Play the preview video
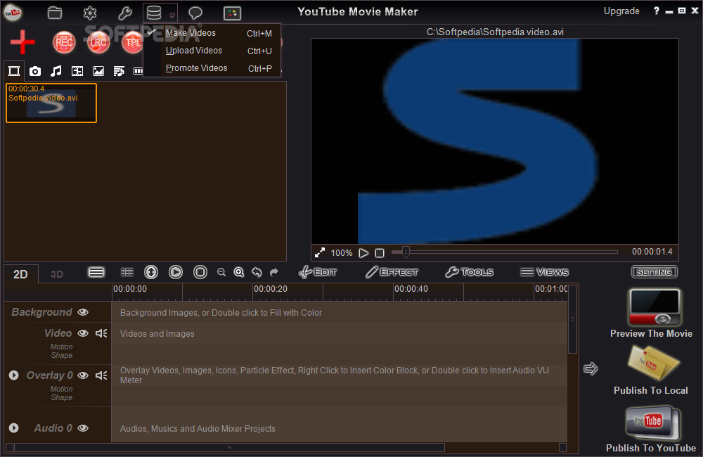 pyautogui.click(x=363, y=253)
